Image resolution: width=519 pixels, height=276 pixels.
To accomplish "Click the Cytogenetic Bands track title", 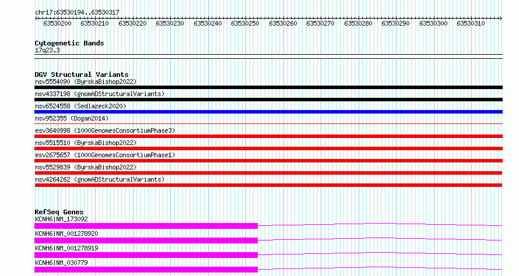I will (69, 43).
